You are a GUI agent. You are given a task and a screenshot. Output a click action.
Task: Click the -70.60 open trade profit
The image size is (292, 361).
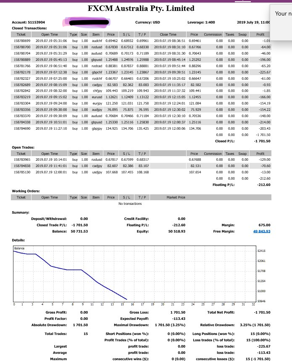tap(265, 166)
